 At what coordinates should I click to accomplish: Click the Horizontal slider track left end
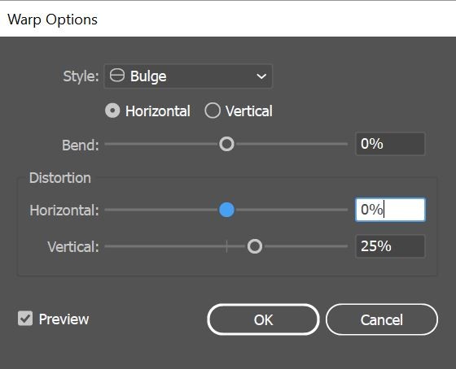click(108, 210)
